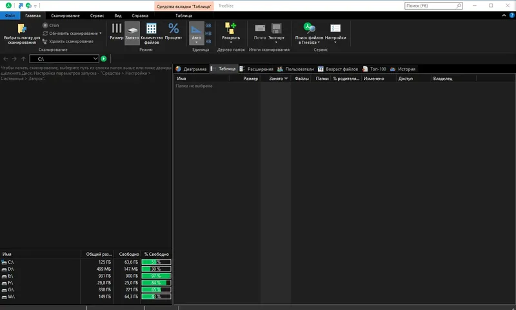The image size is (516, 310).
Task: Select Auto unit
Action: [197, 33]
